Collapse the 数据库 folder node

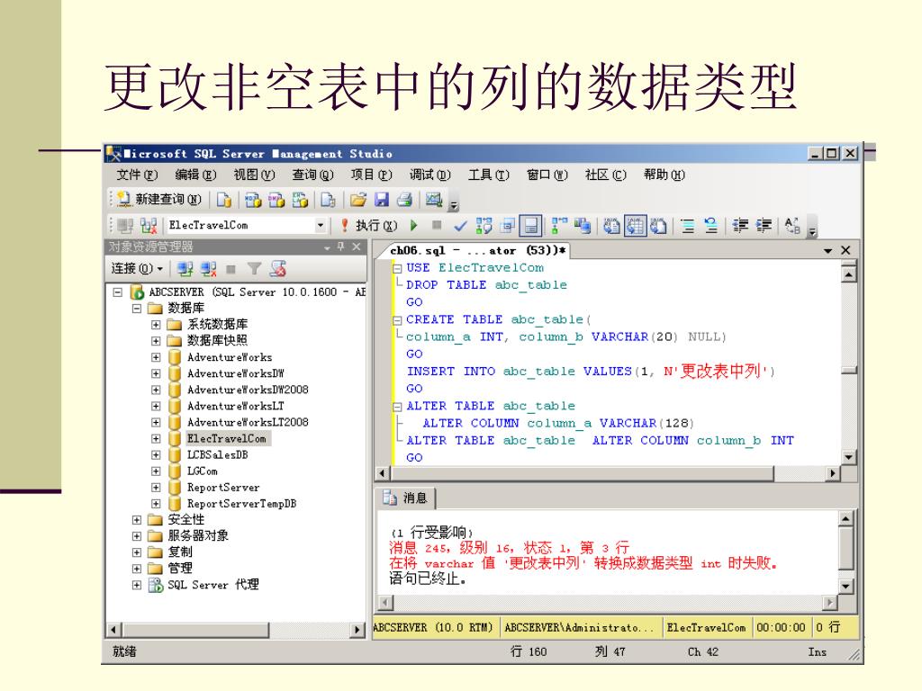[137, 308]
